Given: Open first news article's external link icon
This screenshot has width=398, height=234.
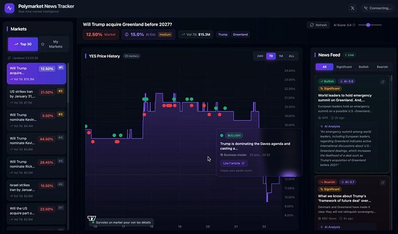Looking at the screenshot, I should [382, 82].
